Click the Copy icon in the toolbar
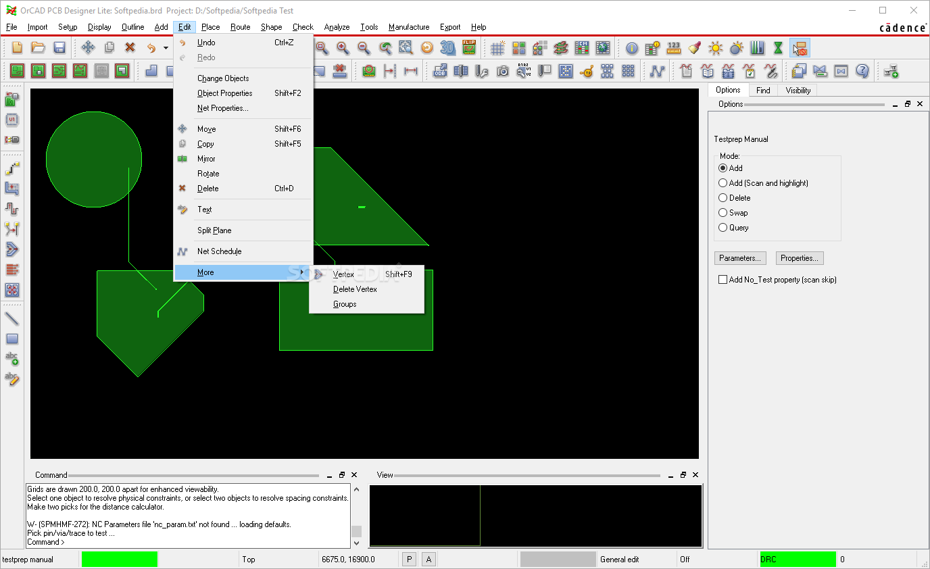 pyautogui.click(x=109, y=47)
